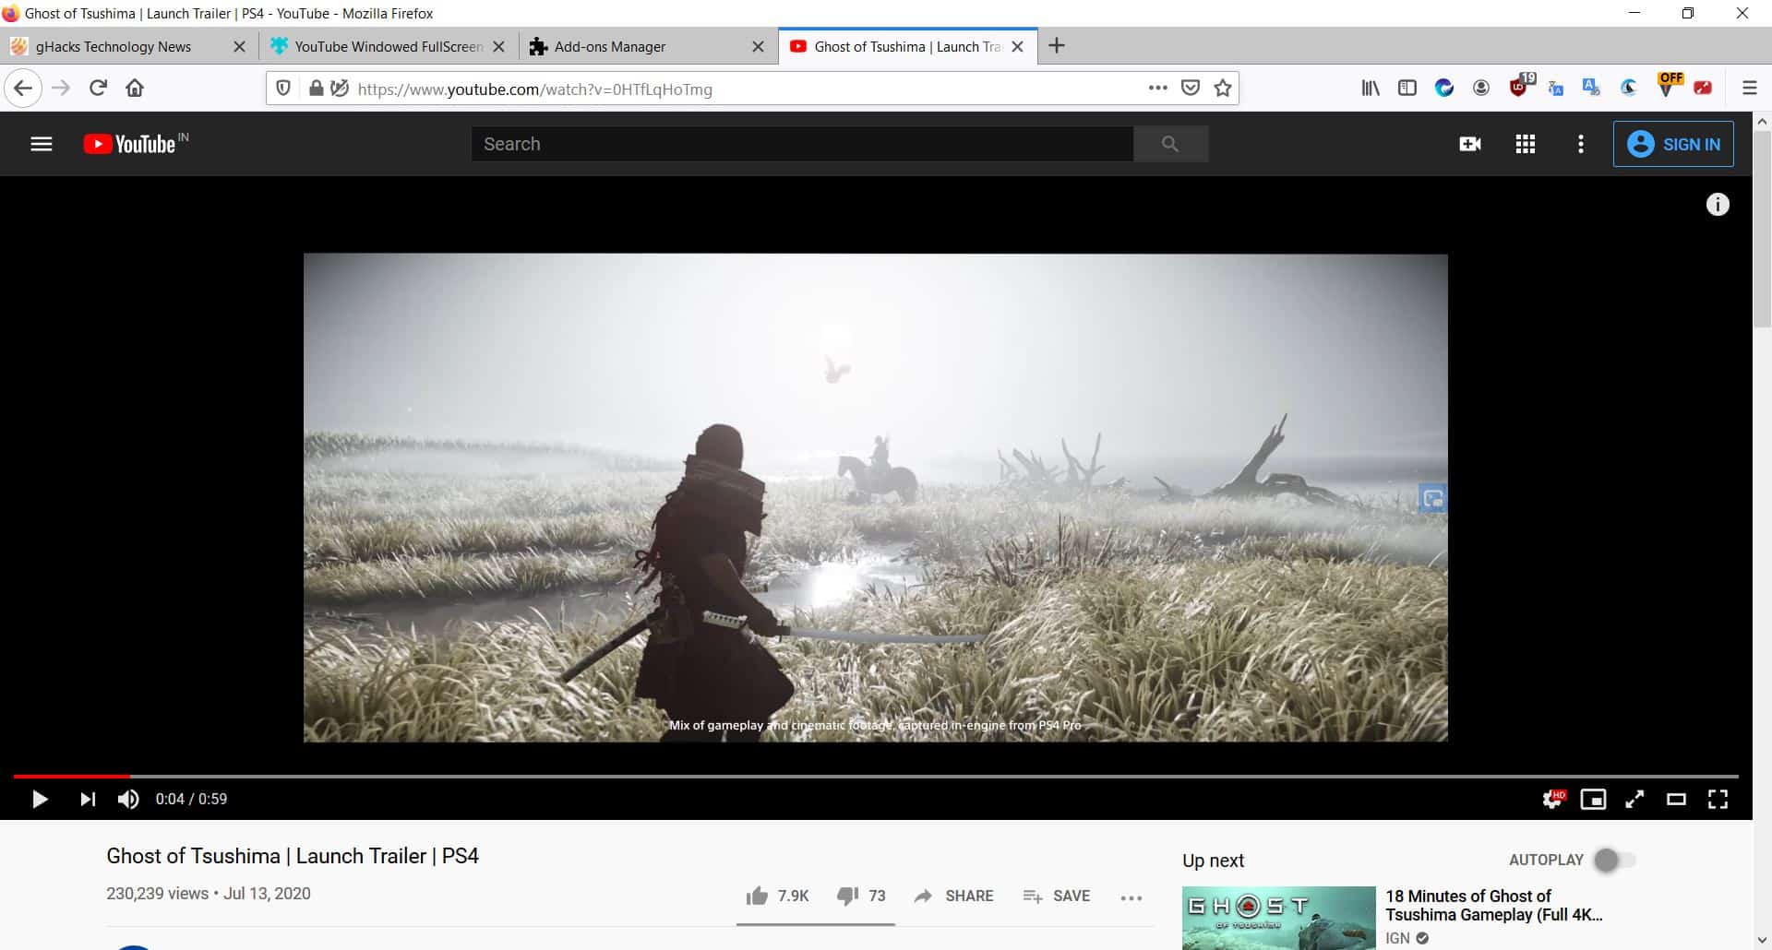Enter full screen mode
The width and height of the screenshot is (1772, 950).
1718,799
